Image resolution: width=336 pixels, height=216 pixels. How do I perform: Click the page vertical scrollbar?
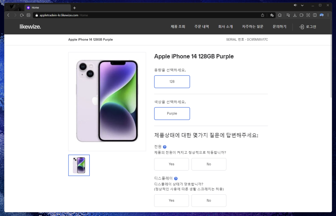pos(331,59)
